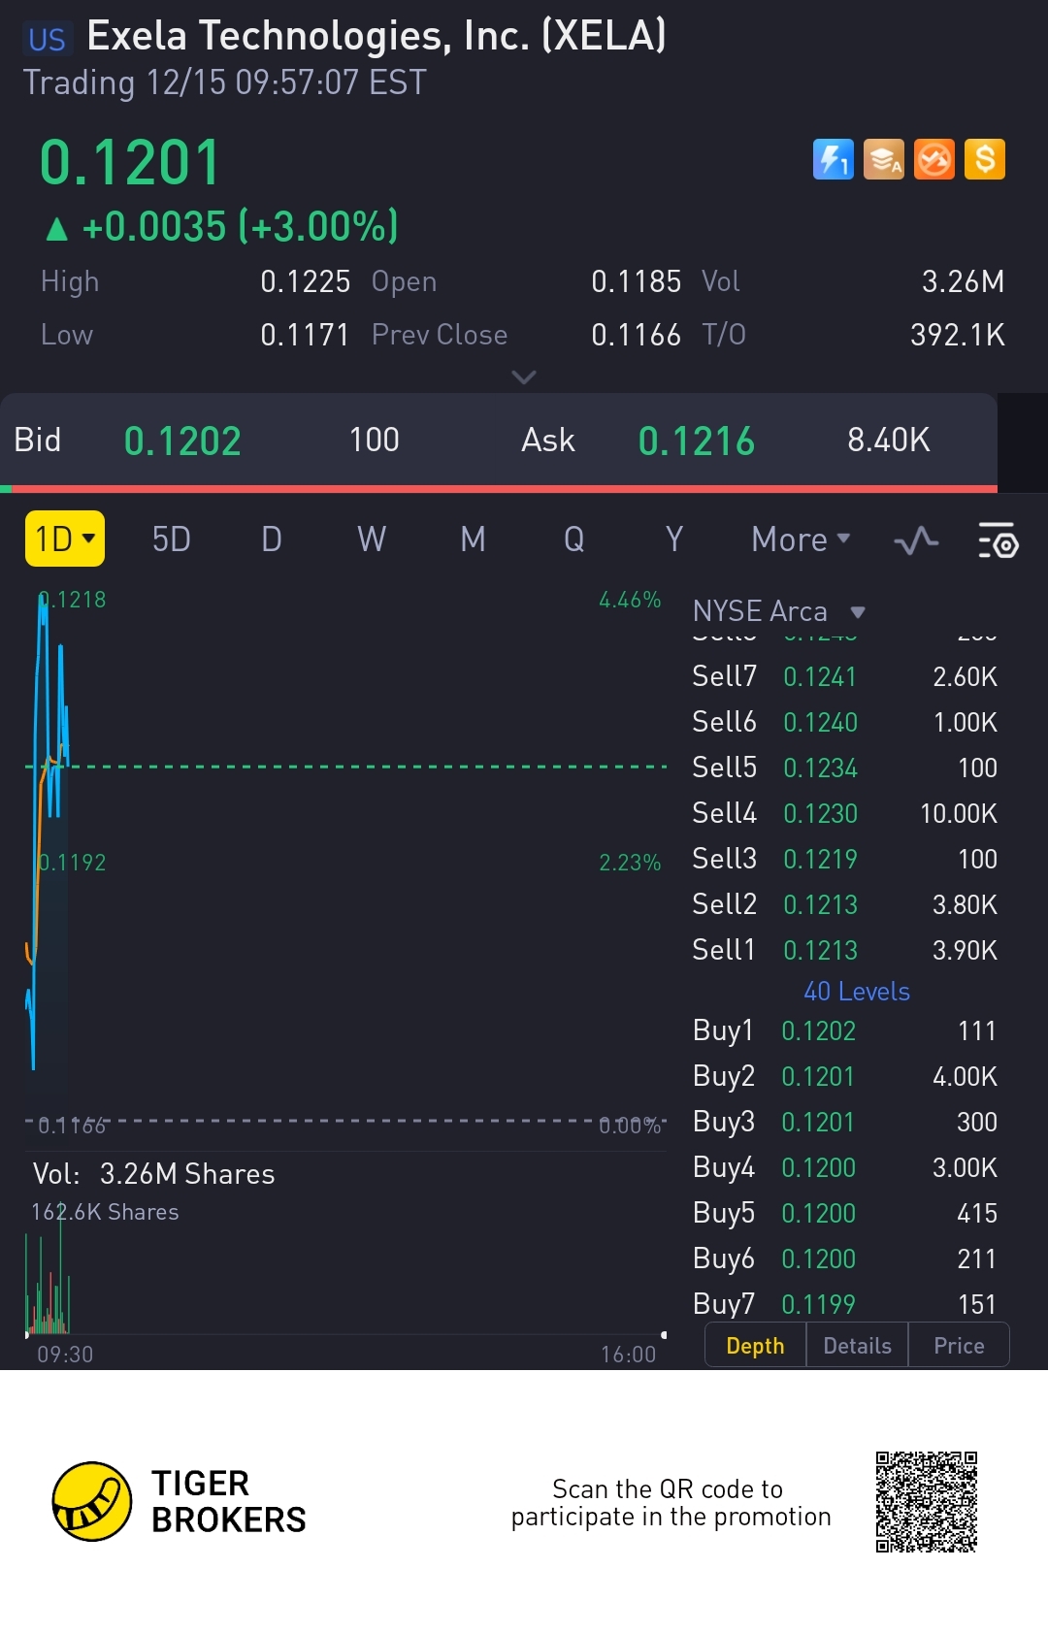Tap the Prev Close value 0.1166

(x=636, y=335)
